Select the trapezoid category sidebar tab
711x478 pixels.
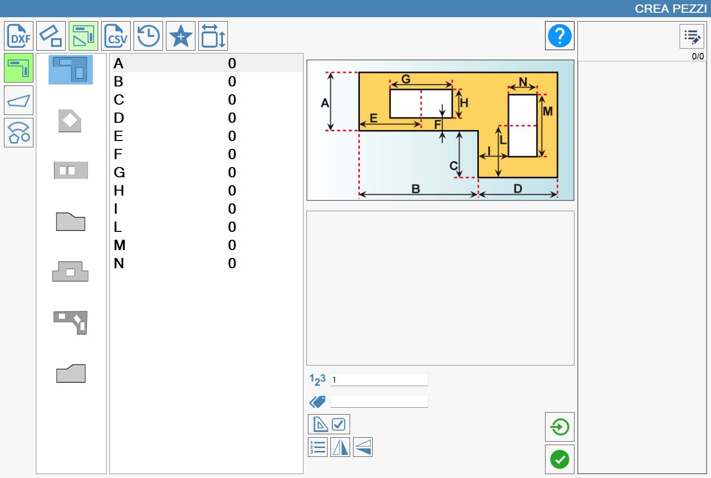pyautogui.click(x=19, y=100)
